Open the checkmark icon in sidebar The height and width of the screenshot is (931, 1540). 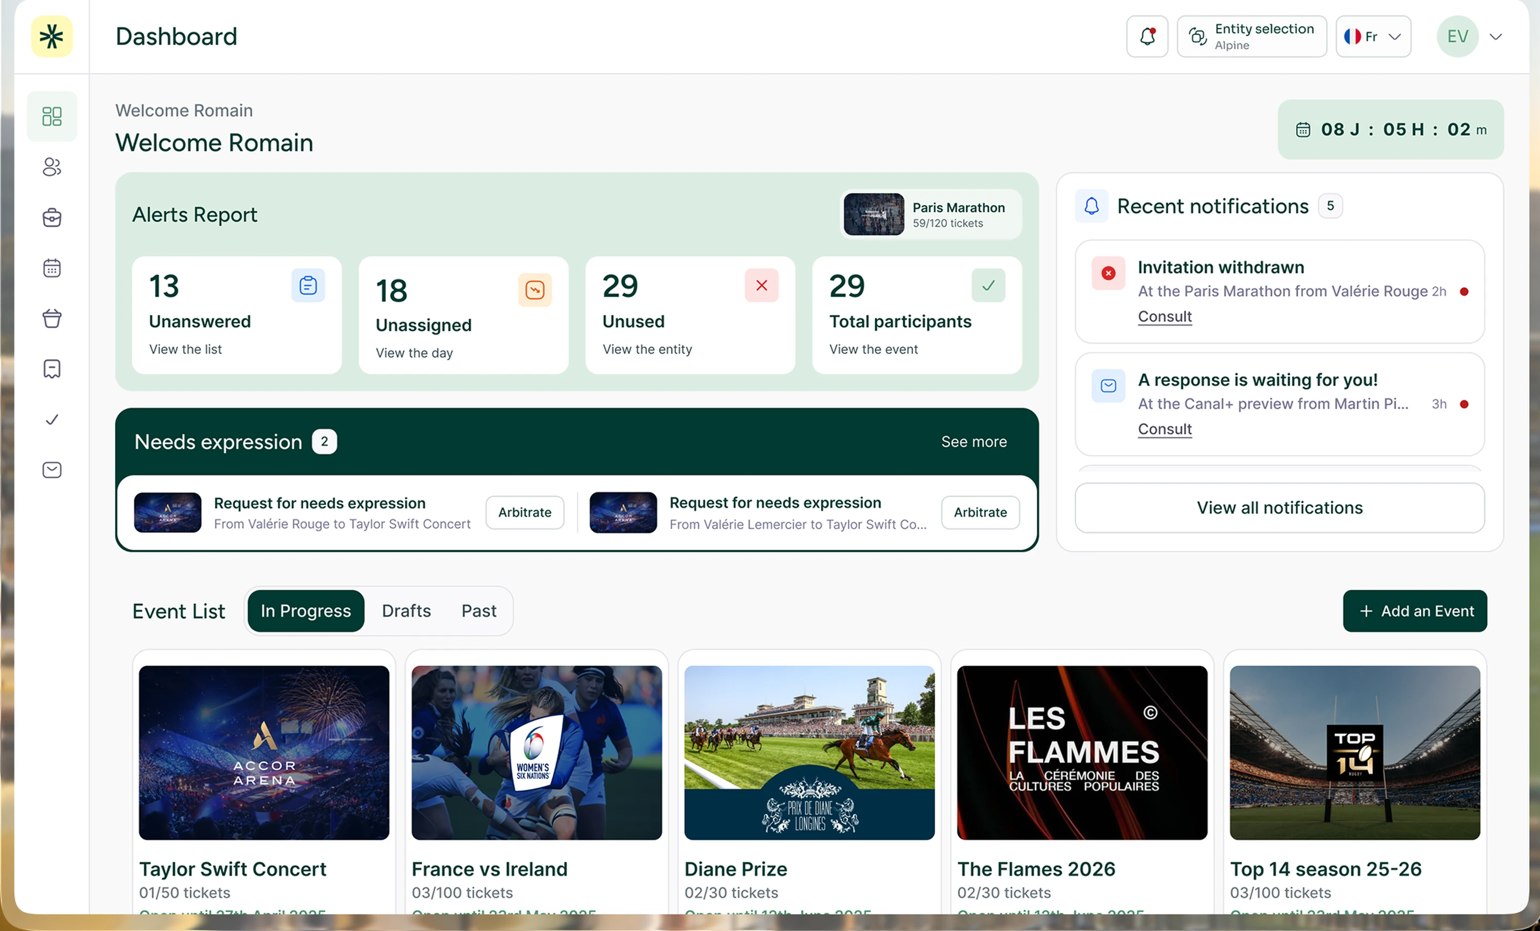[x=52, y=420]
